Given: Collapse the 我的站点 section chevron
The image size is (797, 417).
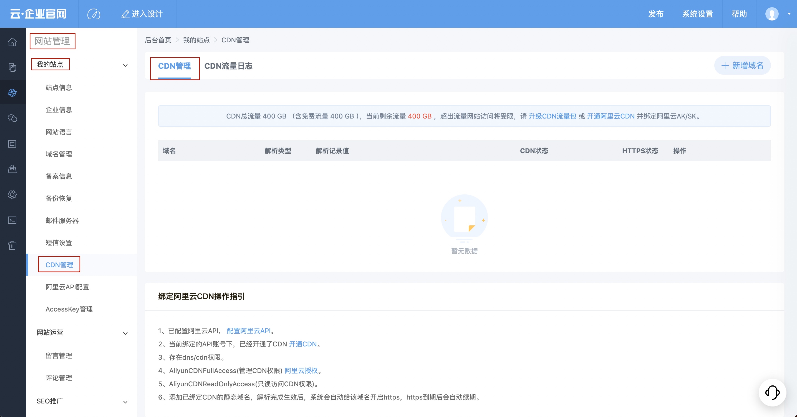Looking at the screenshot, I should pos(125,65).
